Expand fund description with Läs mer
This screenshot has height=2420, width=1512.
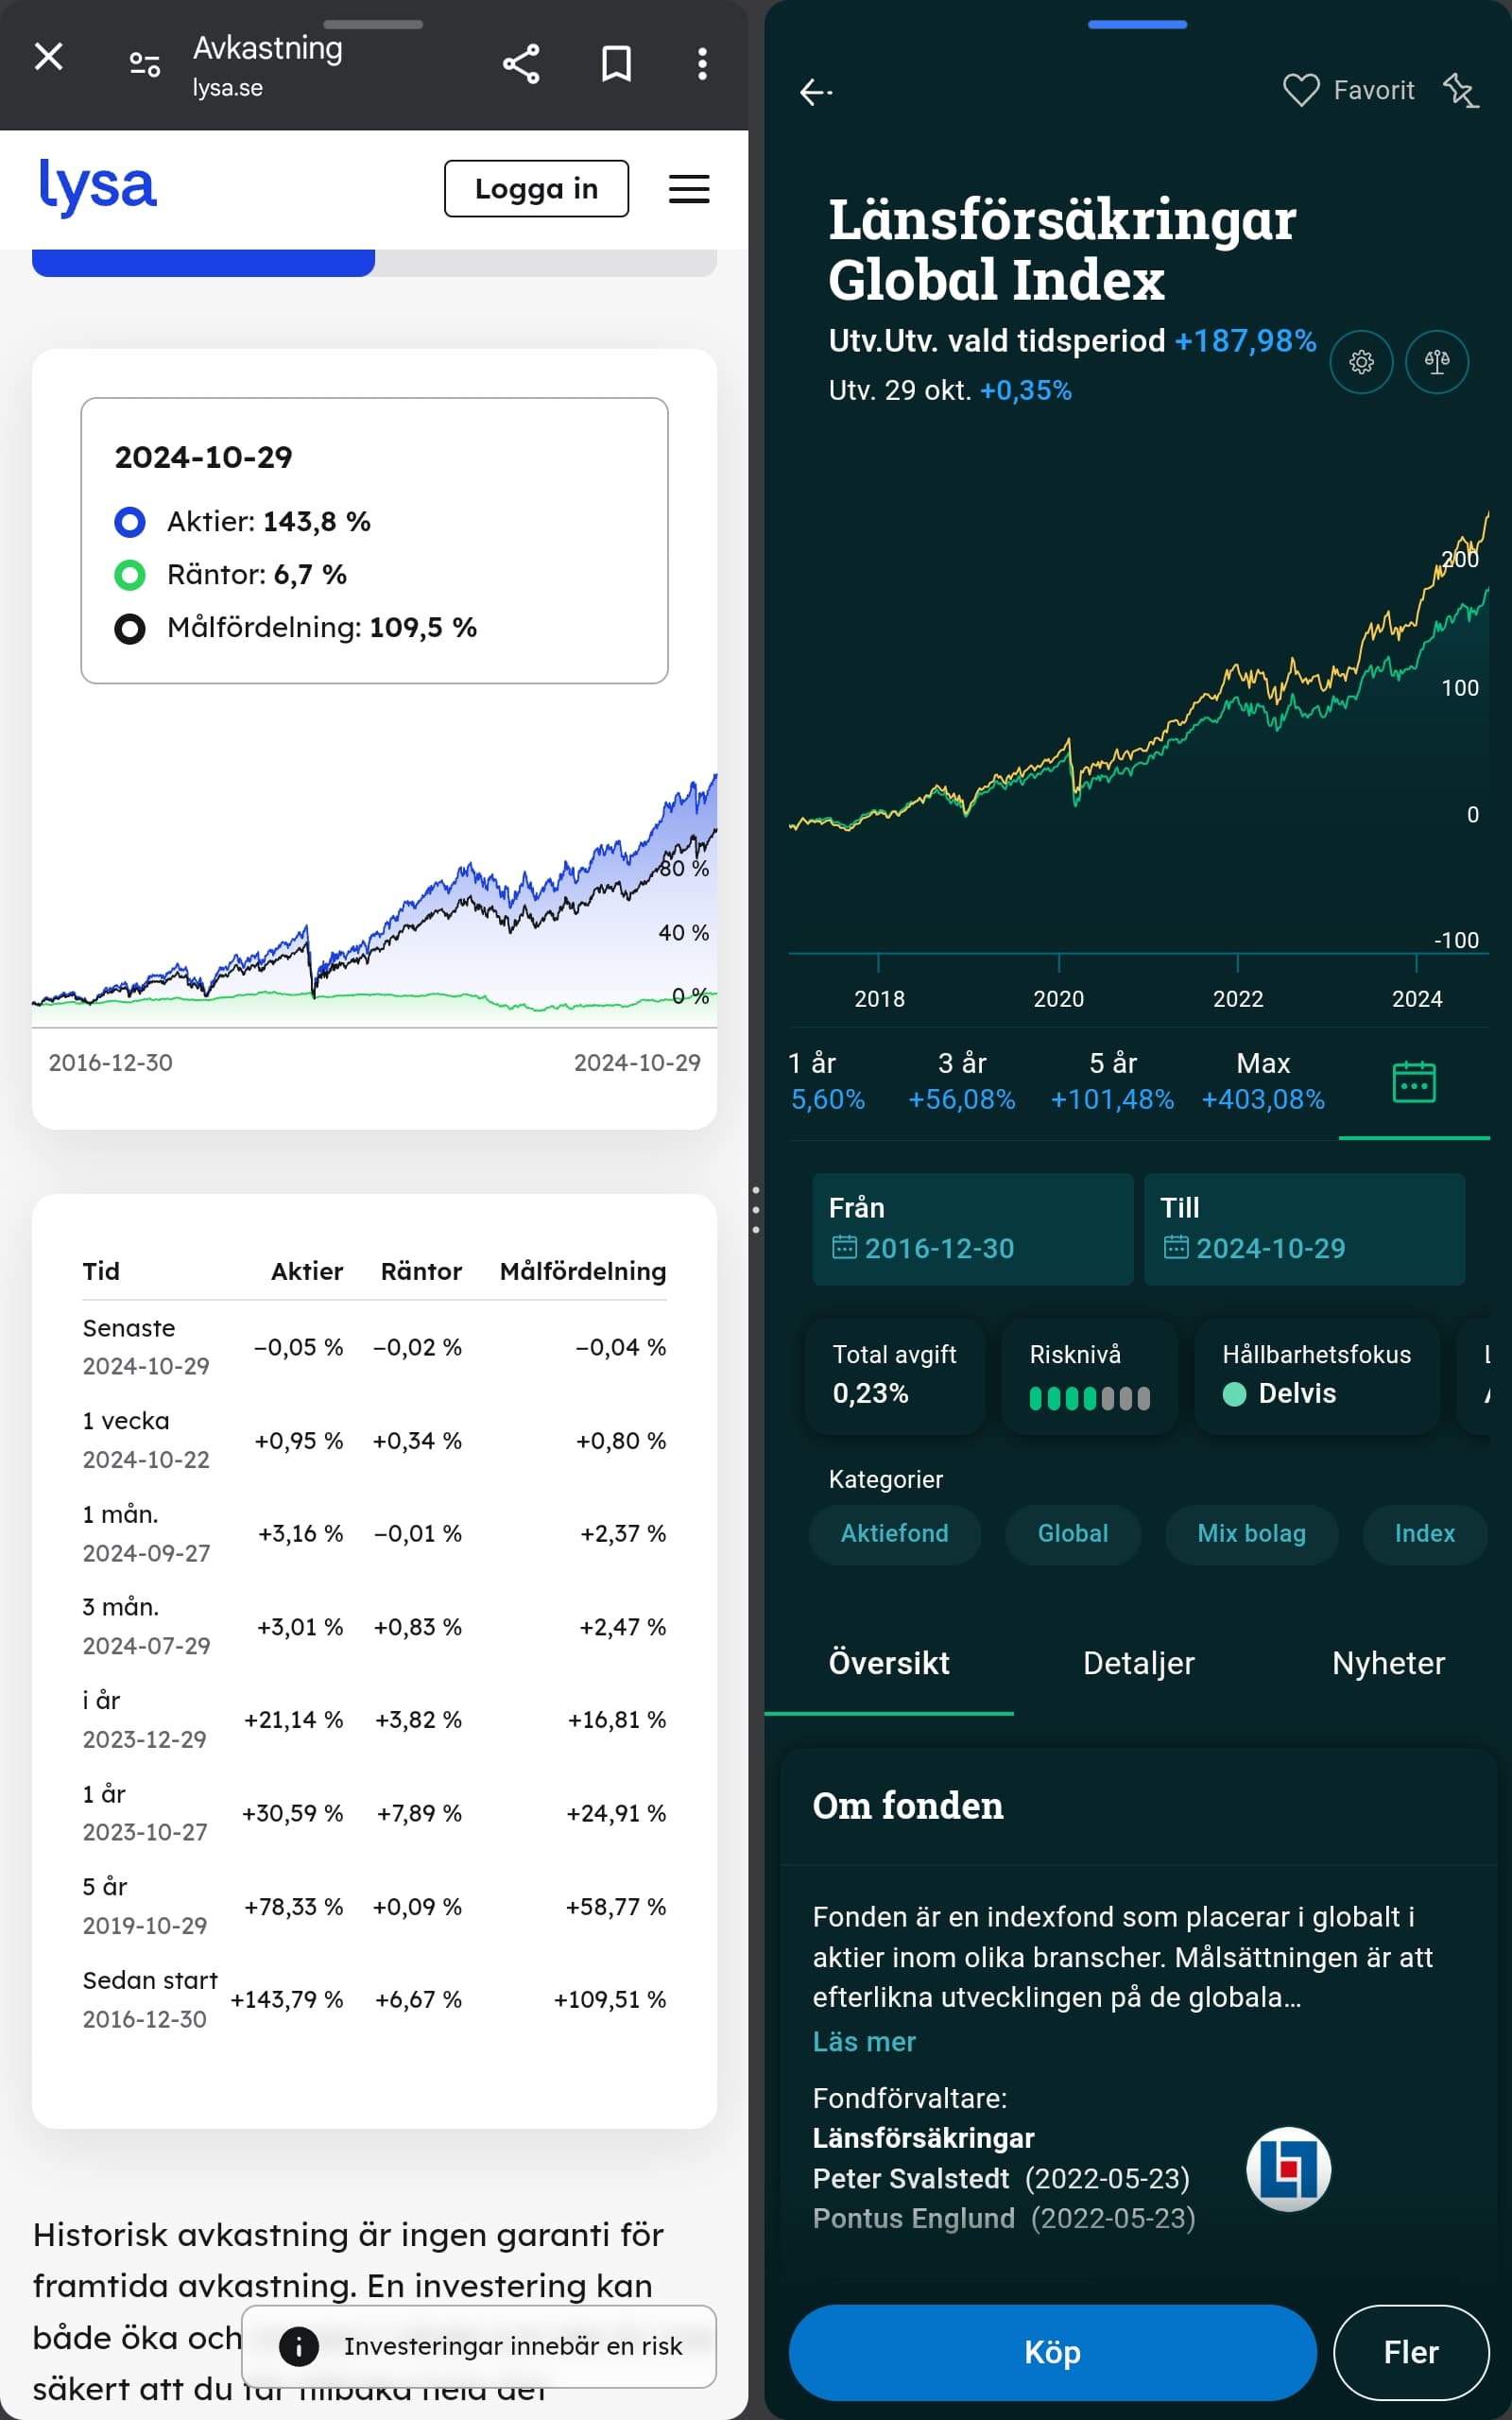tap(864, 2041)
